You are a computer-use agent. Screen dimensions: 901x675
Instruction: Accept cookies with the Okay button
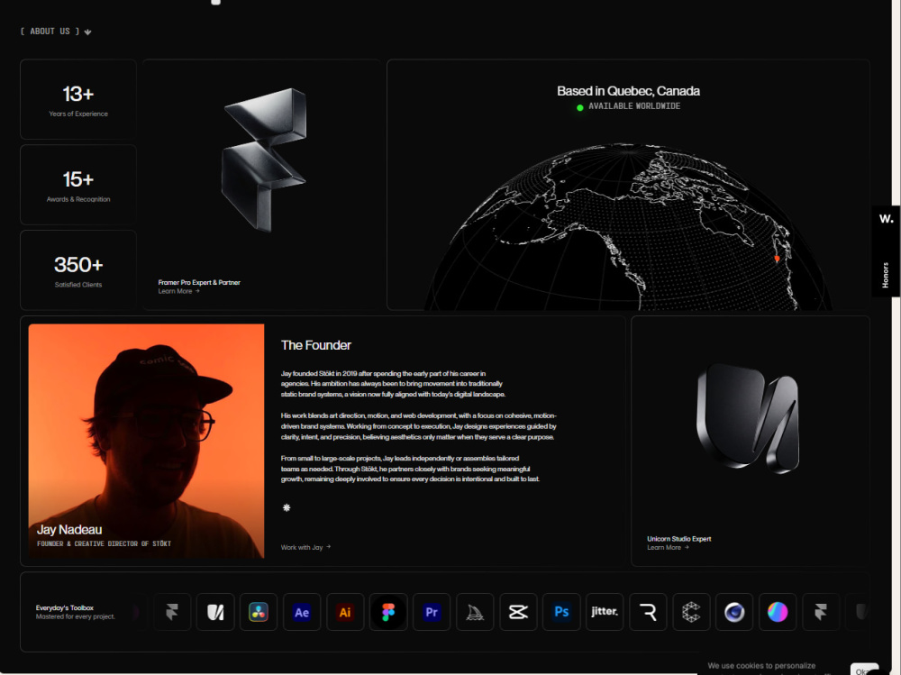(x=864, y=670)
